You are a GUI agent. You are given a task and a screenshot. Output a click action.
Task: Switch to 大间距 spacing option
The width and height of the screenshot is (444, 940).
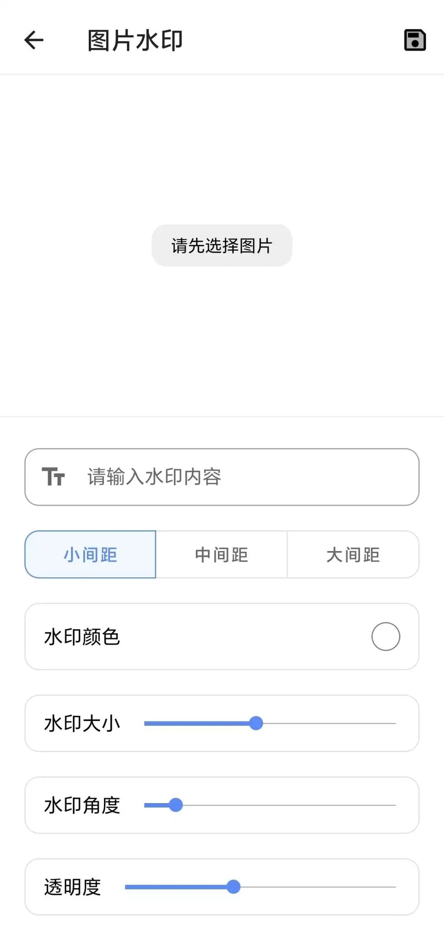click(x=353, y=555)
